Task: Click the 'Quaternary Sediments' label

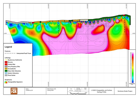Action: [15, 60]
